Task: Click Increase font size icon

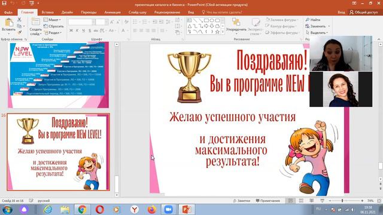Action: tap(112, 22)
